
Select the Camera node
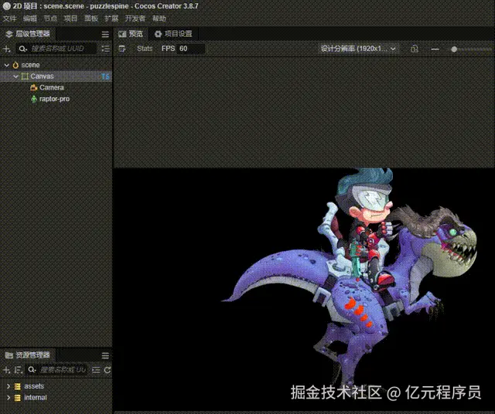tap(56, 87)
